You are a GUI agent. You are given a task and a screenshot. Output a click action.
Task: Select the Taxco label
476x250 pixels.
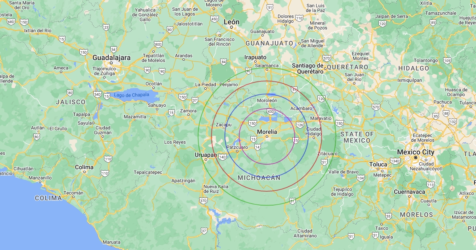pyautogui.click(x=382, y=228)
